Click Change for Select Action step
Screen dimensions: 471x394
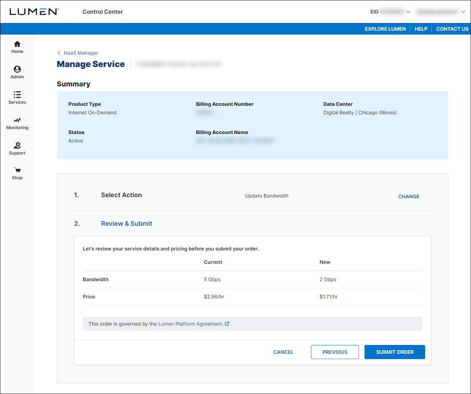(x=409, y=196)
